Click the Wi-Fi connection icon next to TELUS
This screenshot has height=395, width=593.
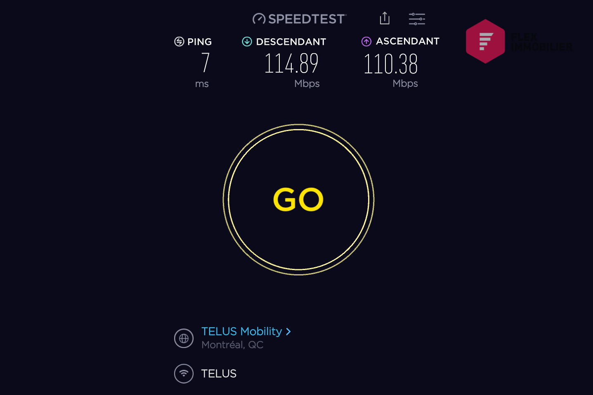(x=184, y=374)
